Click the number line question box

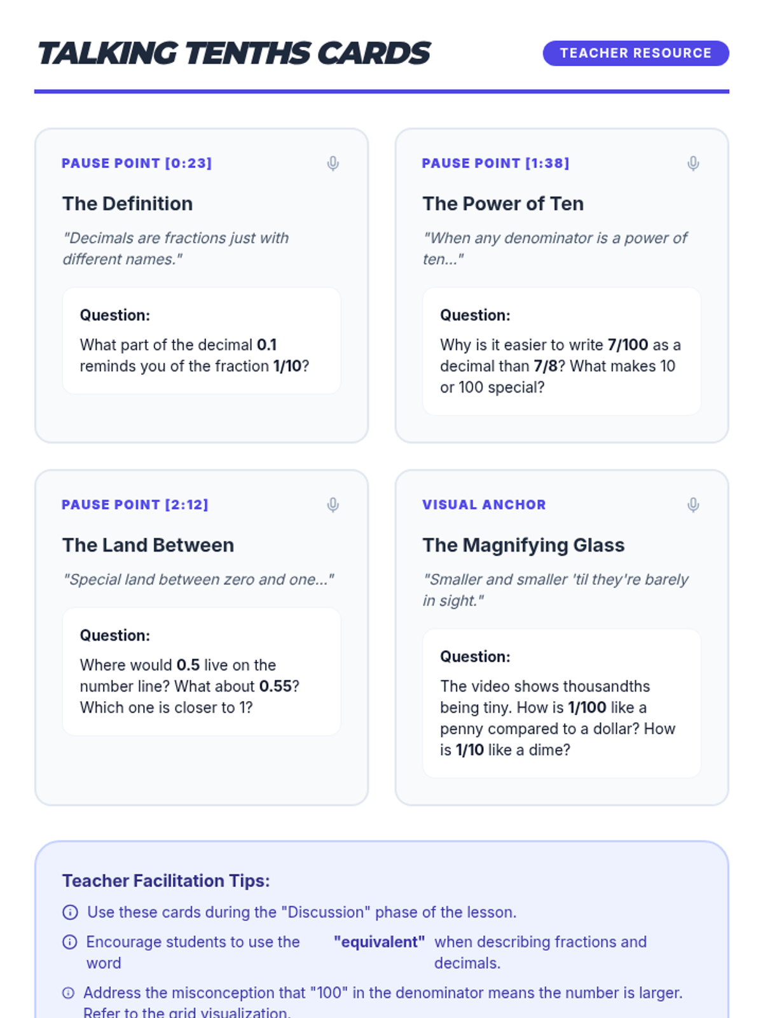click(x=202, y=672)
